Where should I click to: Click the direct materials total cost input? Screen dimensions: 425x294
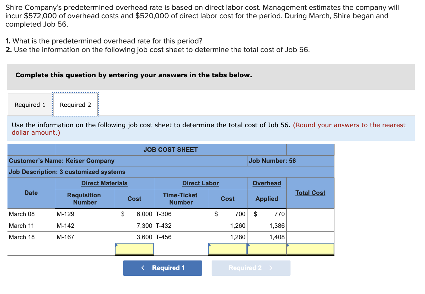(x=134, y=249)
